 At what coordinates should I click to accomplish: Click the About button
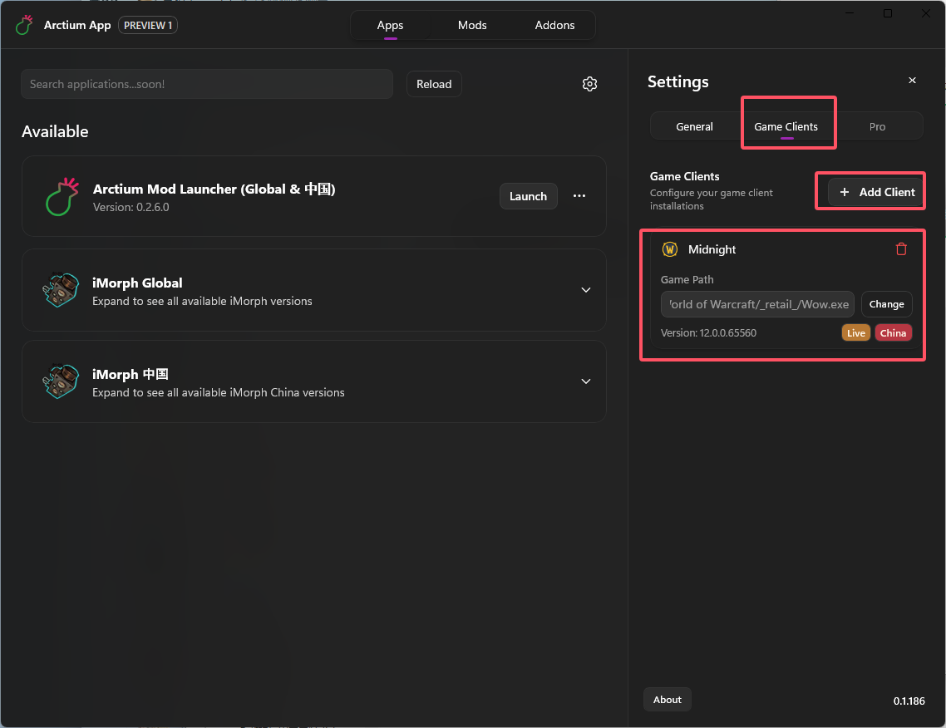point(667,700)
